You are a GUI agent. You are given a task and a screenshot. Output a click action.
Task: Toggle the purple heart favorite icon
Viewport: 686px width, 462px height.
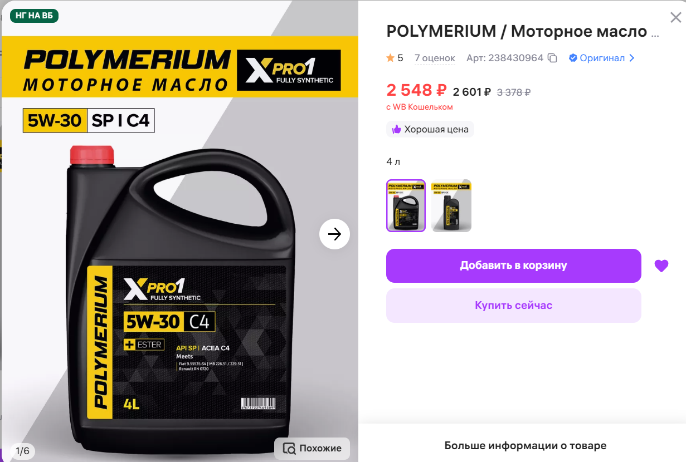click(661, 266)
